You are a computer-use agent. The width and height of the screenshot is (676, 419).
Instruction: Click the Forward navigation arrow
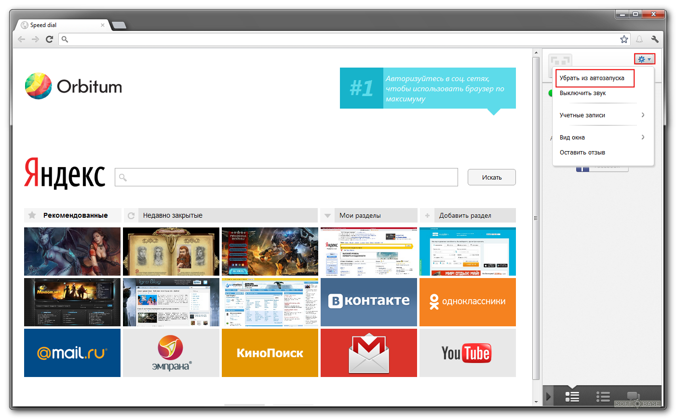(x=35, y=39)
